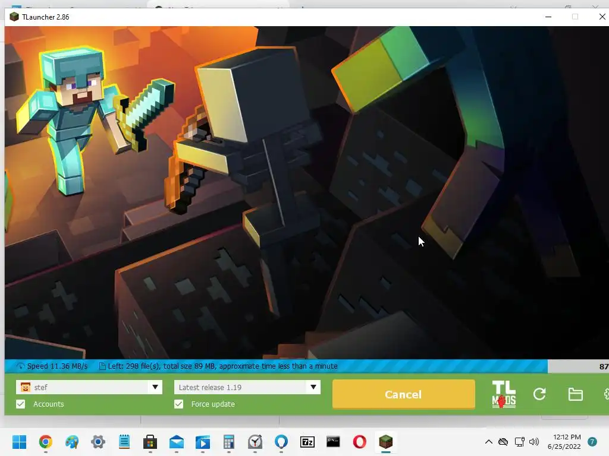Open Command Prompt from the taskbar
This screenshot has width=609, height=456.
333,442
